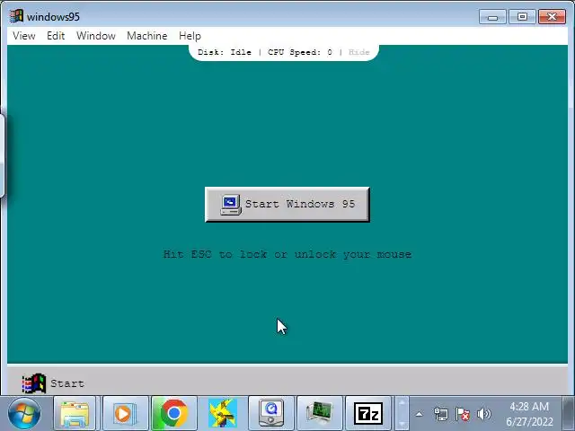The width and height of the screenshot is (575, 431).
Task: Click the volume speaker tray icon
Action: [484, 414]
